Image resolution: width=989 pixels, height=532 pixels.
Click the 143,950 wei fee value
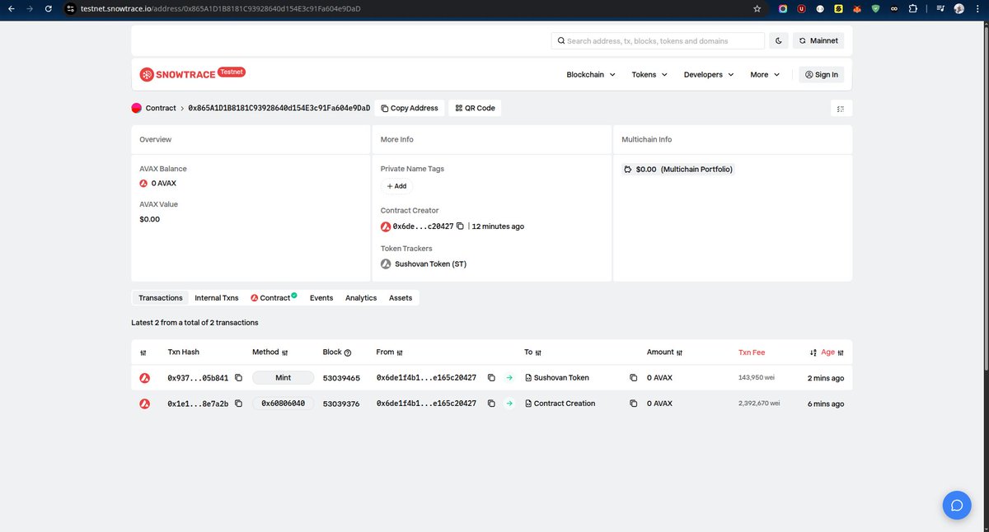click(758, 378)
